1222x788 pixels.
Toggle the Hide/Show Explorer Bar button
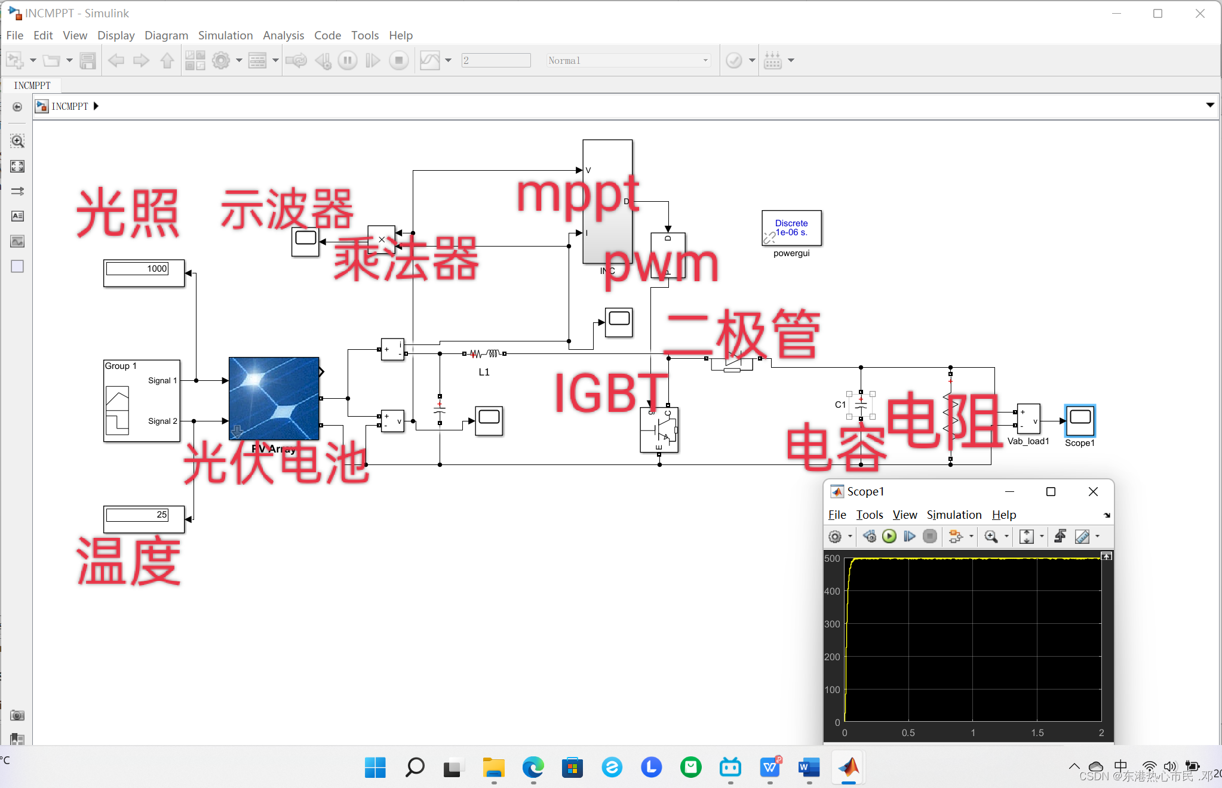pyautogui.click(x=17, y=107)
